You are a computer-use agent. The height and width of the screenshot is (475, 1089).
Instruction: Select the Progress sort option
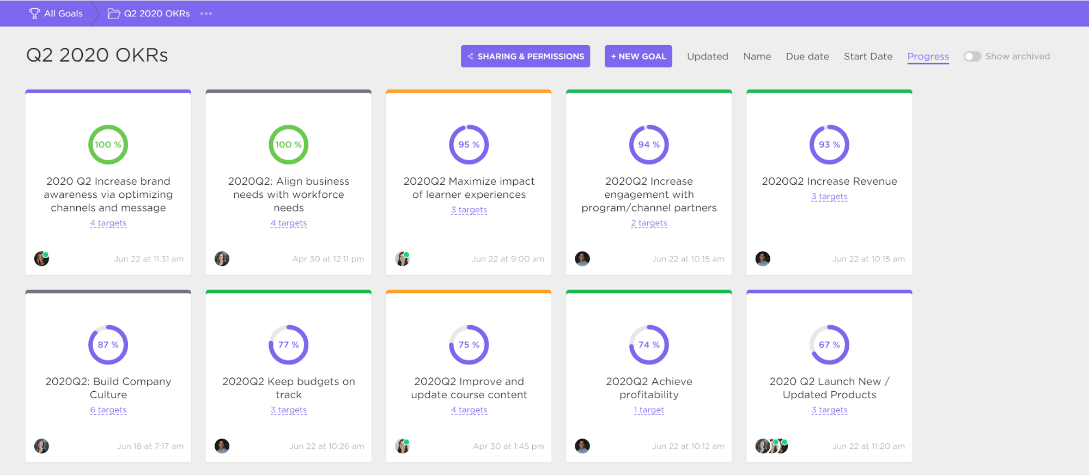click(928, 57)
